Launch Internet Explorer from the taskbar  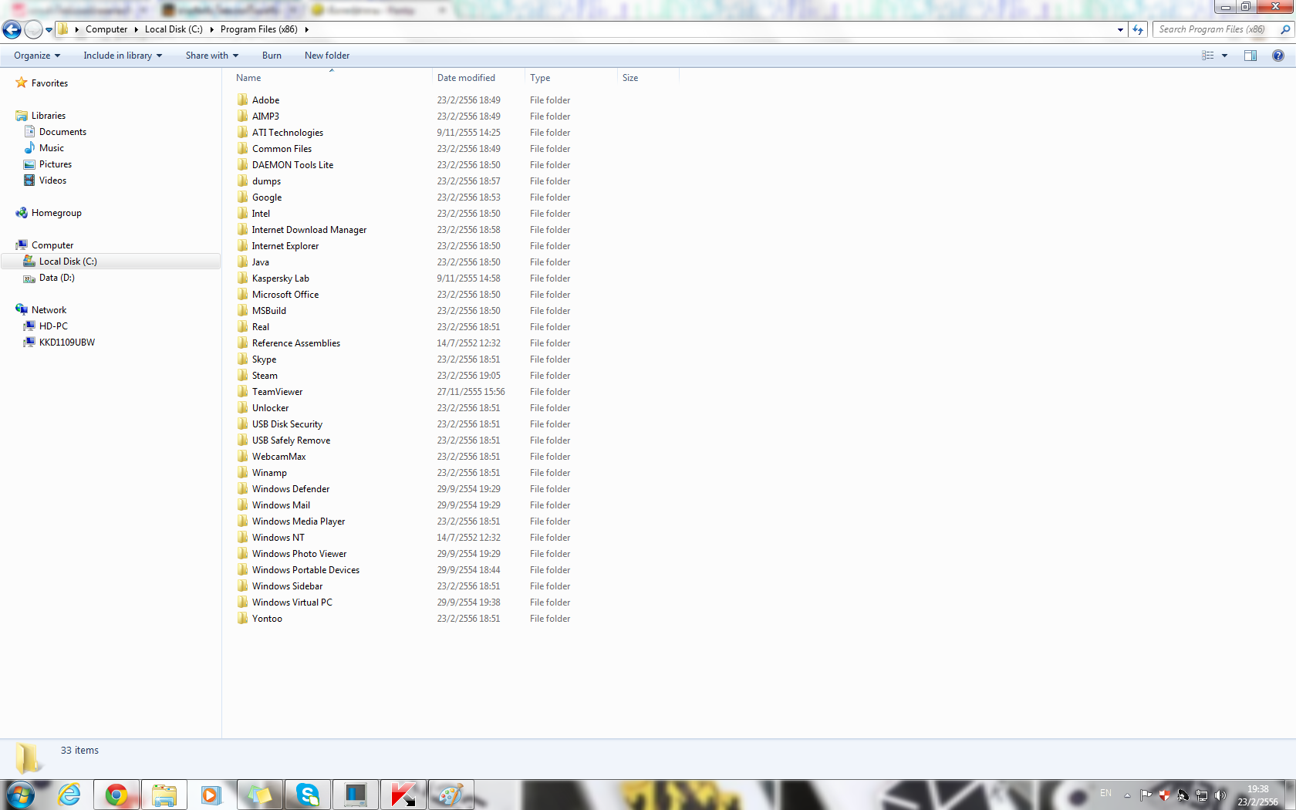pyautogui.click(x=69, y=795)
